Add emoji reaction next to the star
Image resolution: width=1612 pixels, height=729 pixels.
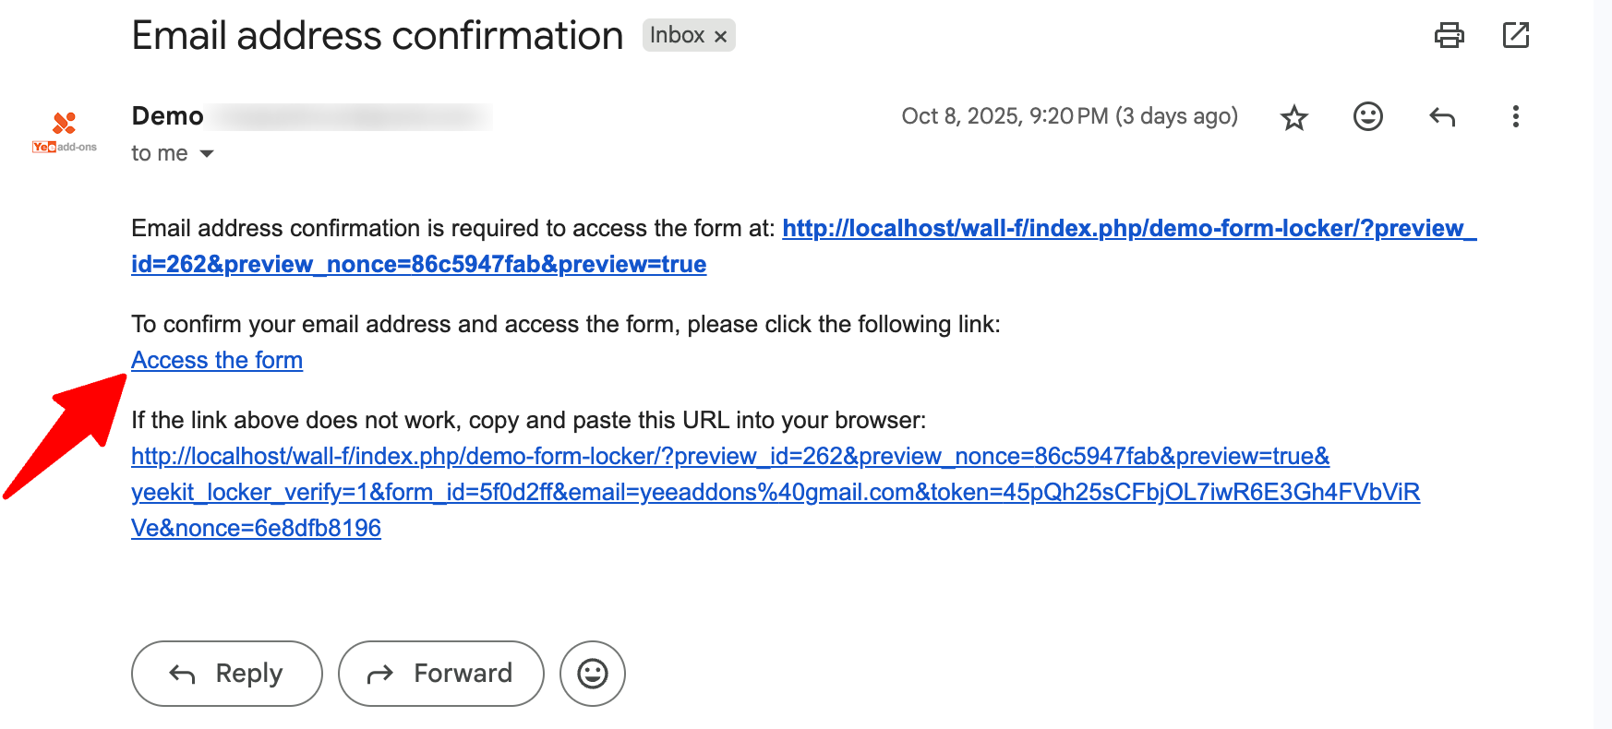click(1367, 116)
